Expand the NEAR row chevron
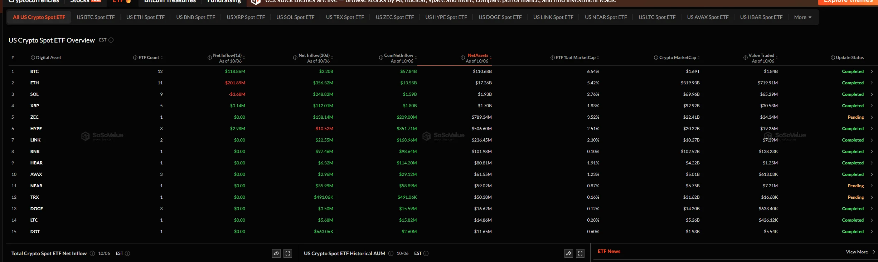 coord(872,186)
